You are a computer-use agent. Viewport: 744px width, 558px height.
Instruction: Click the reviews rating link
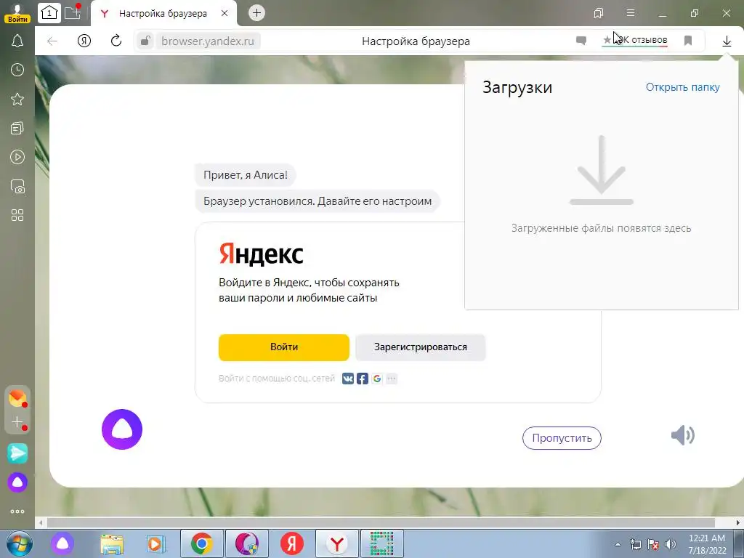[x=635, y=41]
